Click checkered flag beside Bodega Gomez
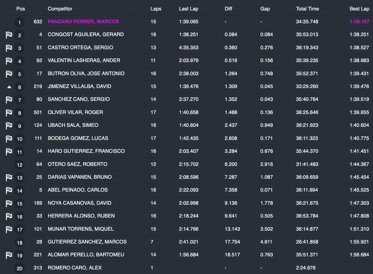This screenshot has width=373, height=274. tap(9, 139)
